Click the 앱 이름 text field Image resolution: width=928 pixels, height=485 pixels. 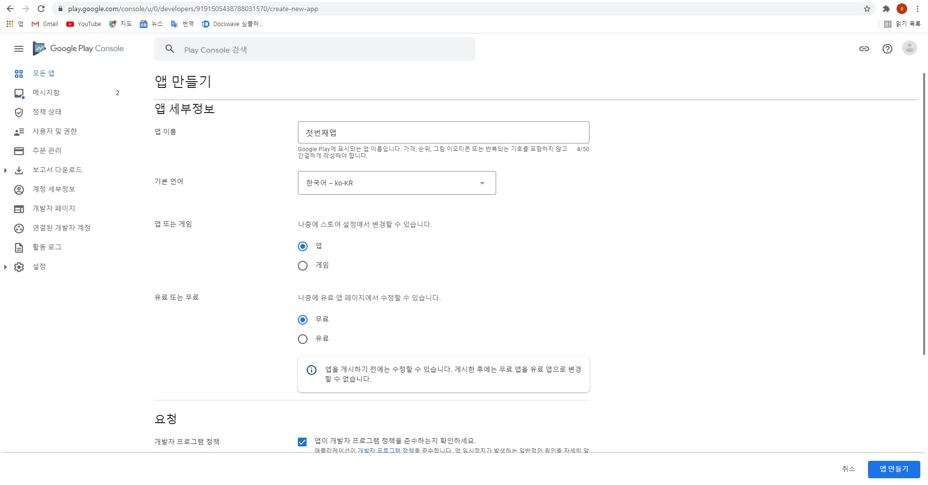443,132
